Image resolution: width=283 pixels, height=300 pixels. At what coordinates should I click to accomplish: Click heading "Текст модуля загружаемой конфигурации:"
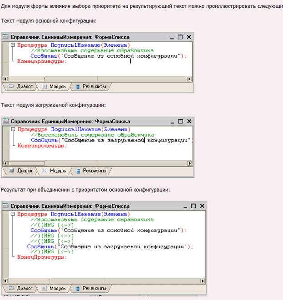pos(53,105)
